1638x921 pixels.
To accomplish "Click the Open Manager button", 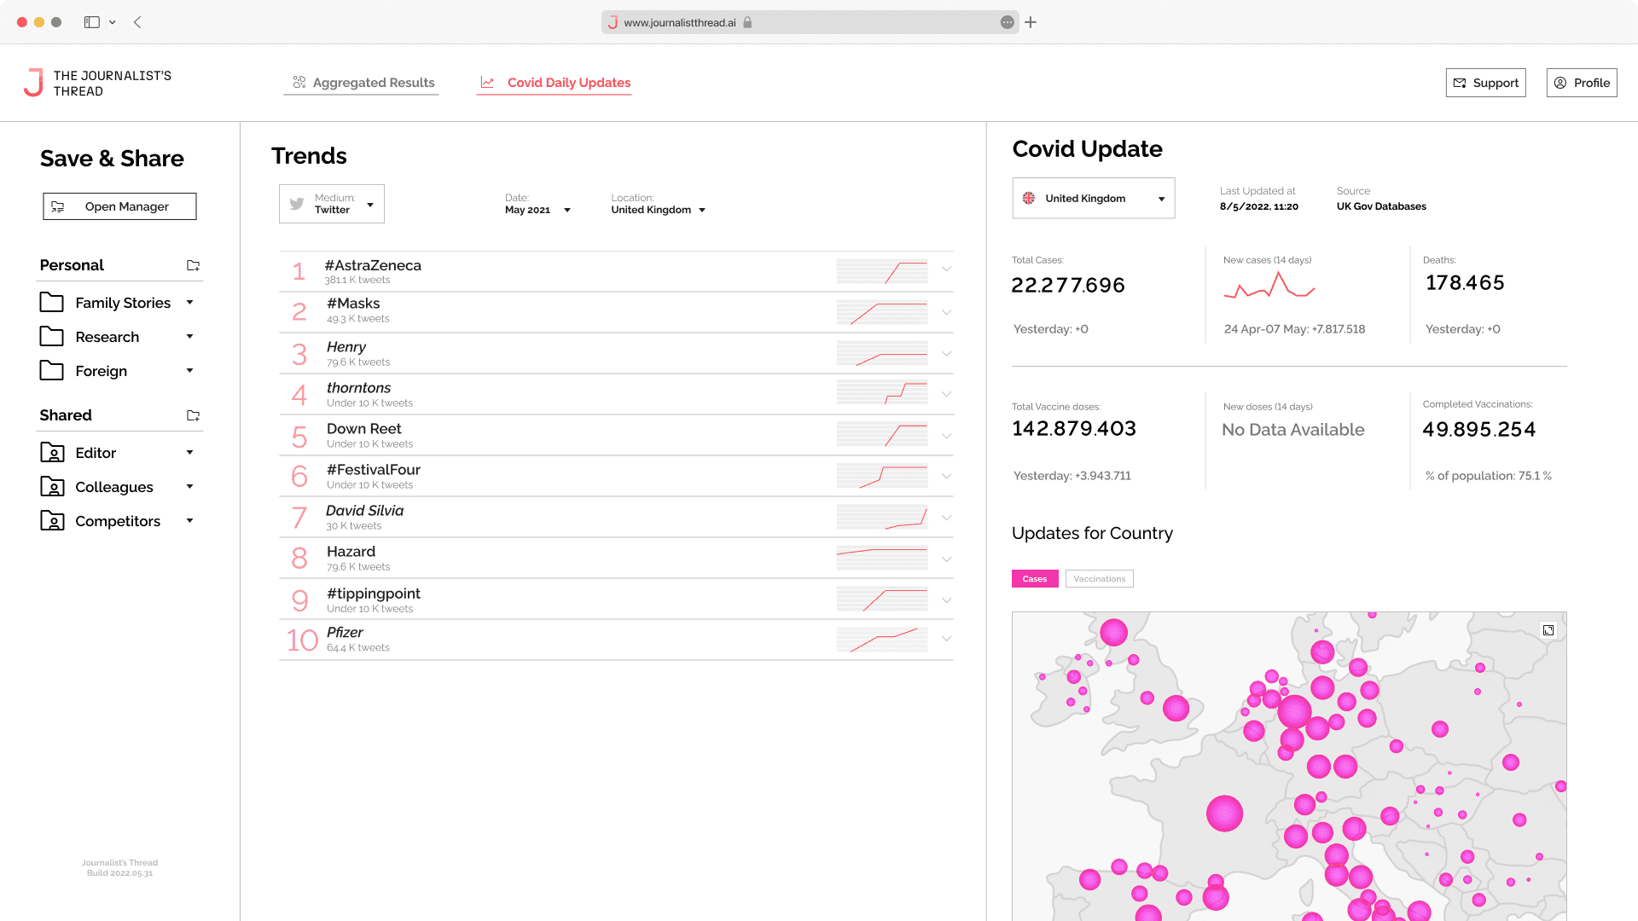I will [x=119, y=206].
